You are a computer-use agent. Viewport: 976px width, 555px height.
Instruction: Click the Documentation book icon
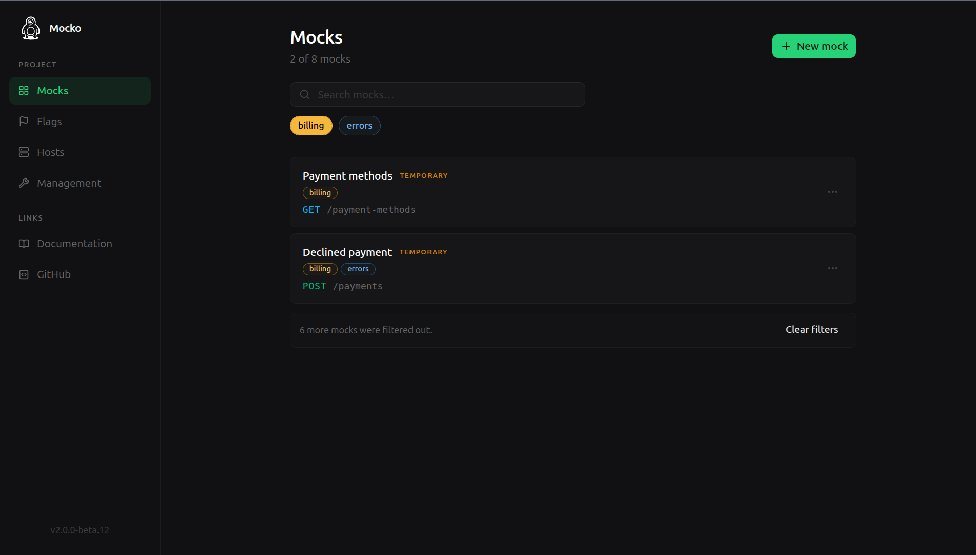(24, 244)
